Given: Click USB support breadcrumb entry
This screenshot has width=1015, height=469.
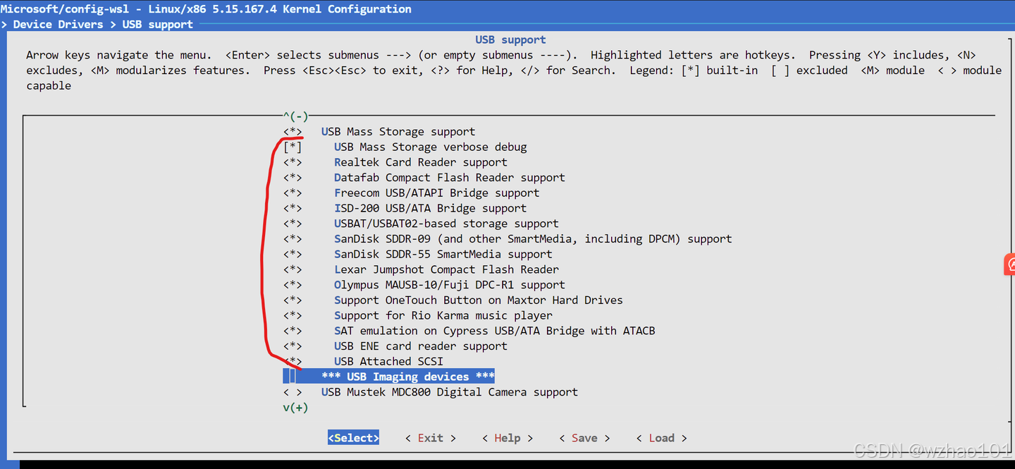Looking at the screenshot, I should click(158, 25).
